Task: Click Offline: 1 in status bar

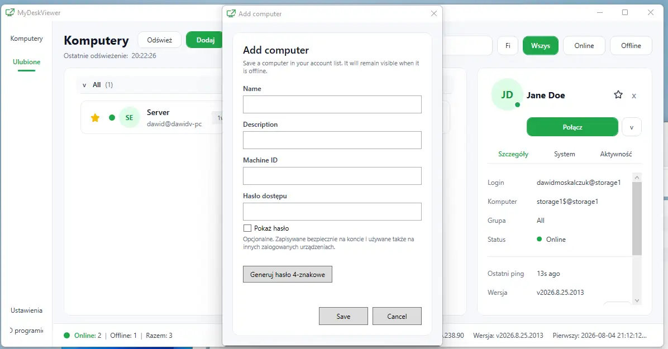Action: coord(123,336)
